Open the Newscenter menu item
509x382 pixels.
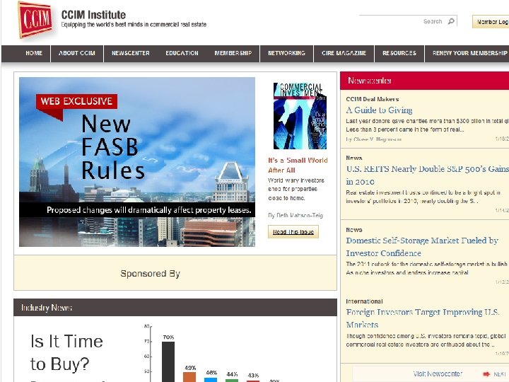click(131, 53)
